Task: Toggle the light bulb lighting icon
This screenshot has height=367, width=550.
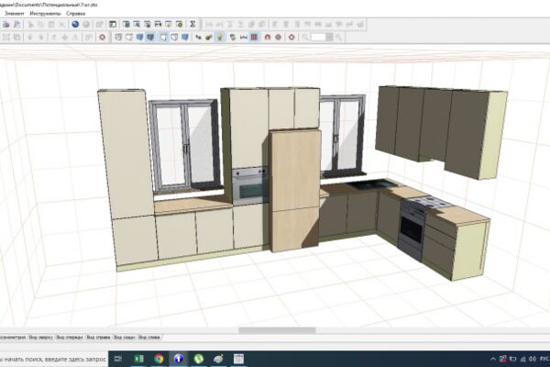Action: 220,37
